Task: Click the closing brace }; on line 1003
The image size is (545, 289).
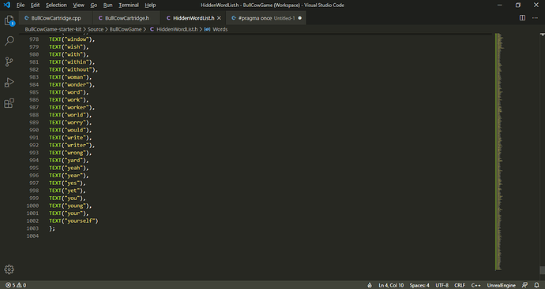Action: coord(52,228)
